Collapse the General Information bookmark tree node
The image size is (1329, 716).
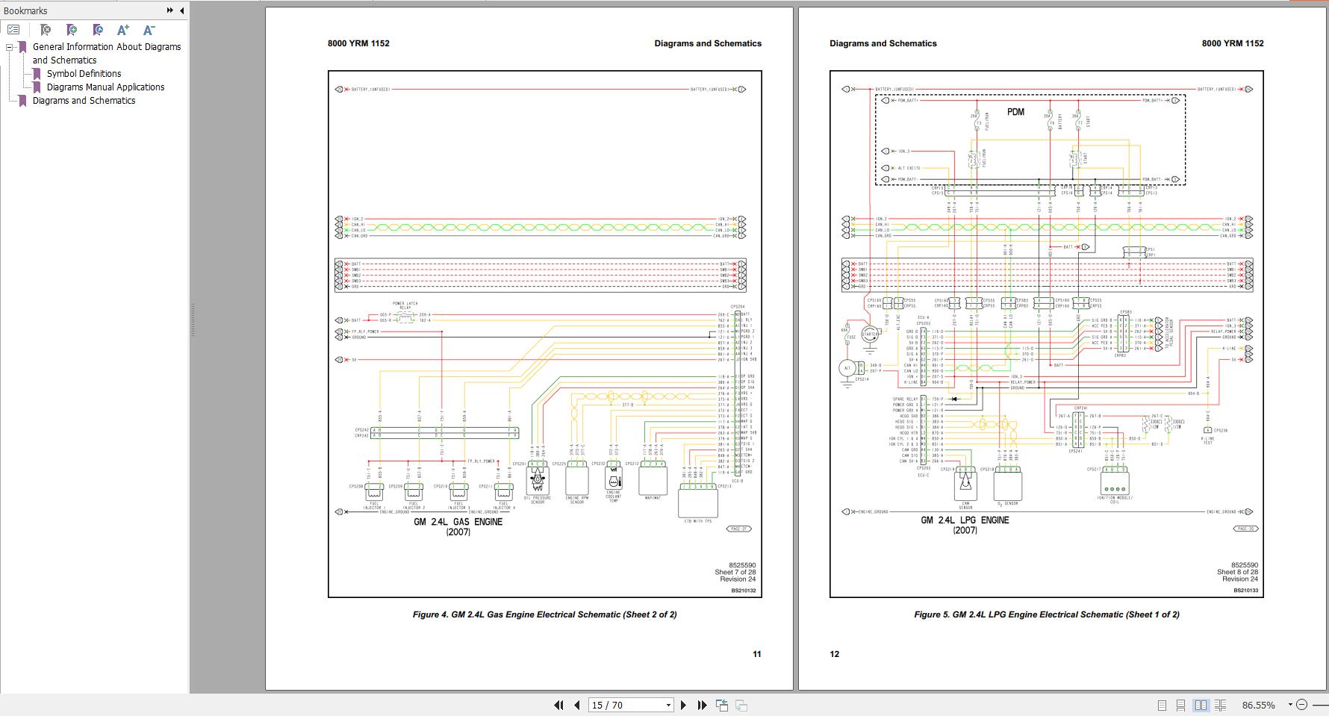point(10,47)
